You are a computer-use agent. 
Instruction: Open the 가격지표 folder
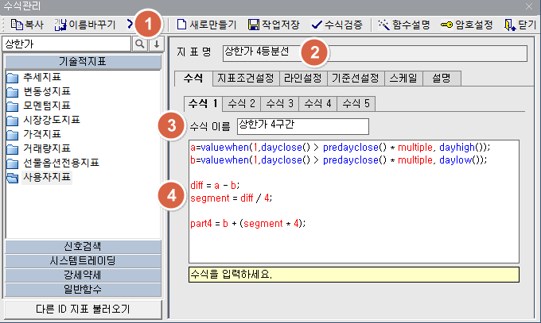tap(33, 134)
